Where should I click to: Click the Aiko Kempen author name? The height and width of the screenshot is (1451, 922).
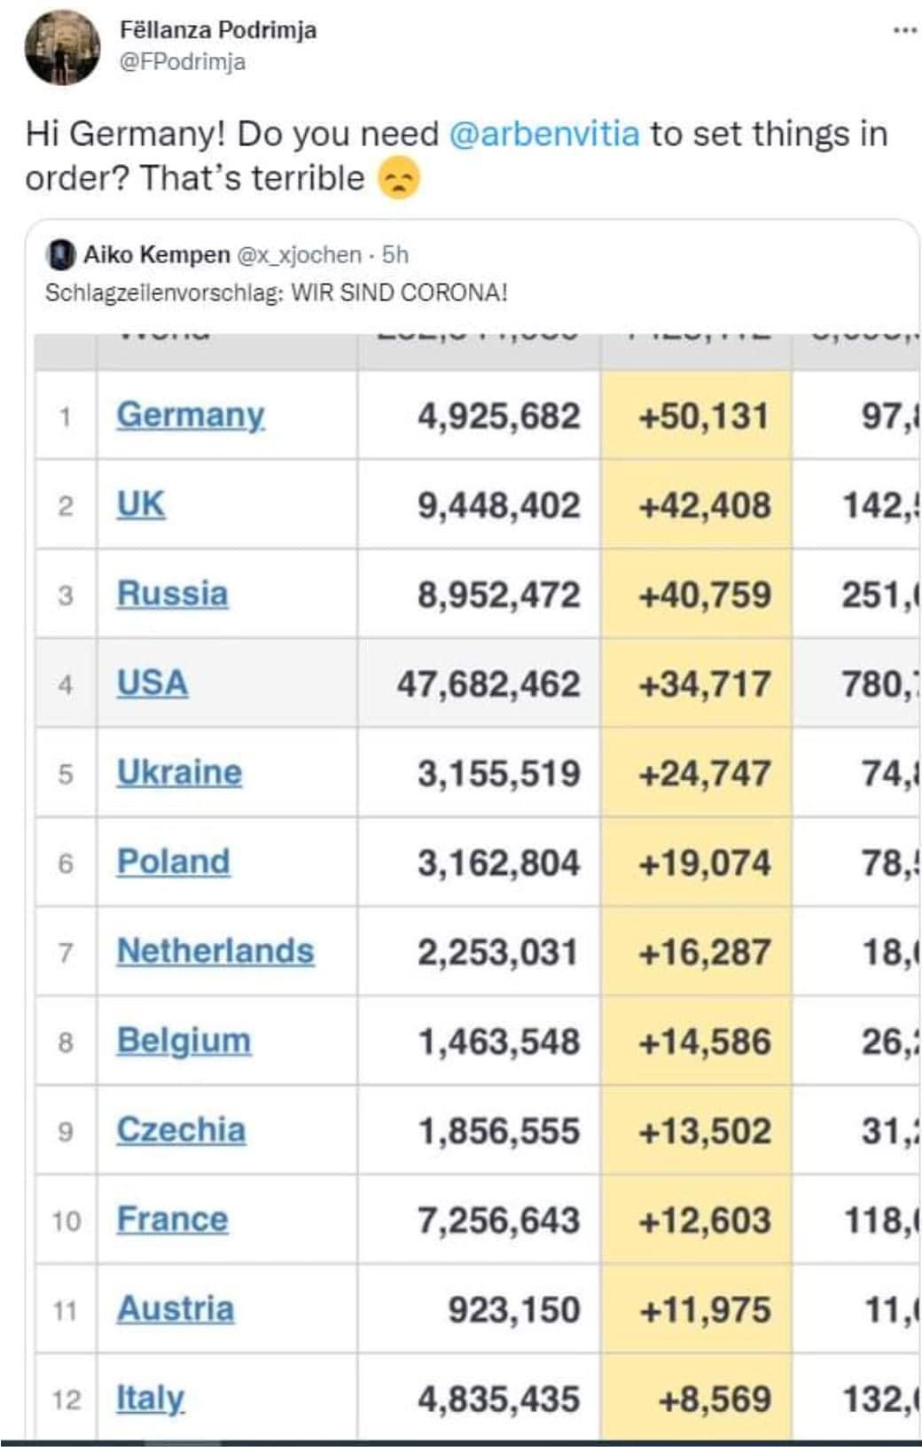click(x=156, y=255)
